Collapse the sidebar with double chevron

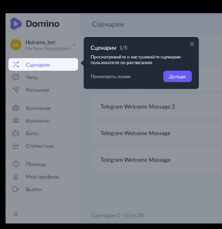[x=16, y=214]
